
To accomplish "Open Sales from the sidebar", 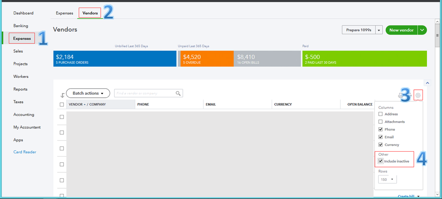I will [x=18, y=51].
